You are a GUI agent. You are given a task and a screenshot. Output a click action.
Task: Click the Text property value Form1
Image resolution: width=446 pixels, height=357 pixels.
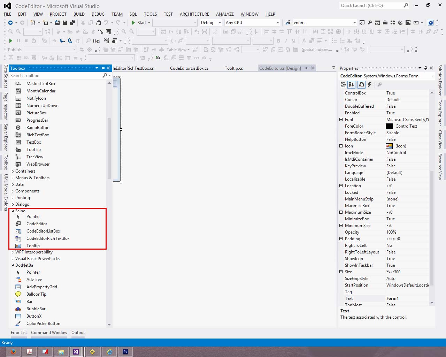tap(392, 298)
